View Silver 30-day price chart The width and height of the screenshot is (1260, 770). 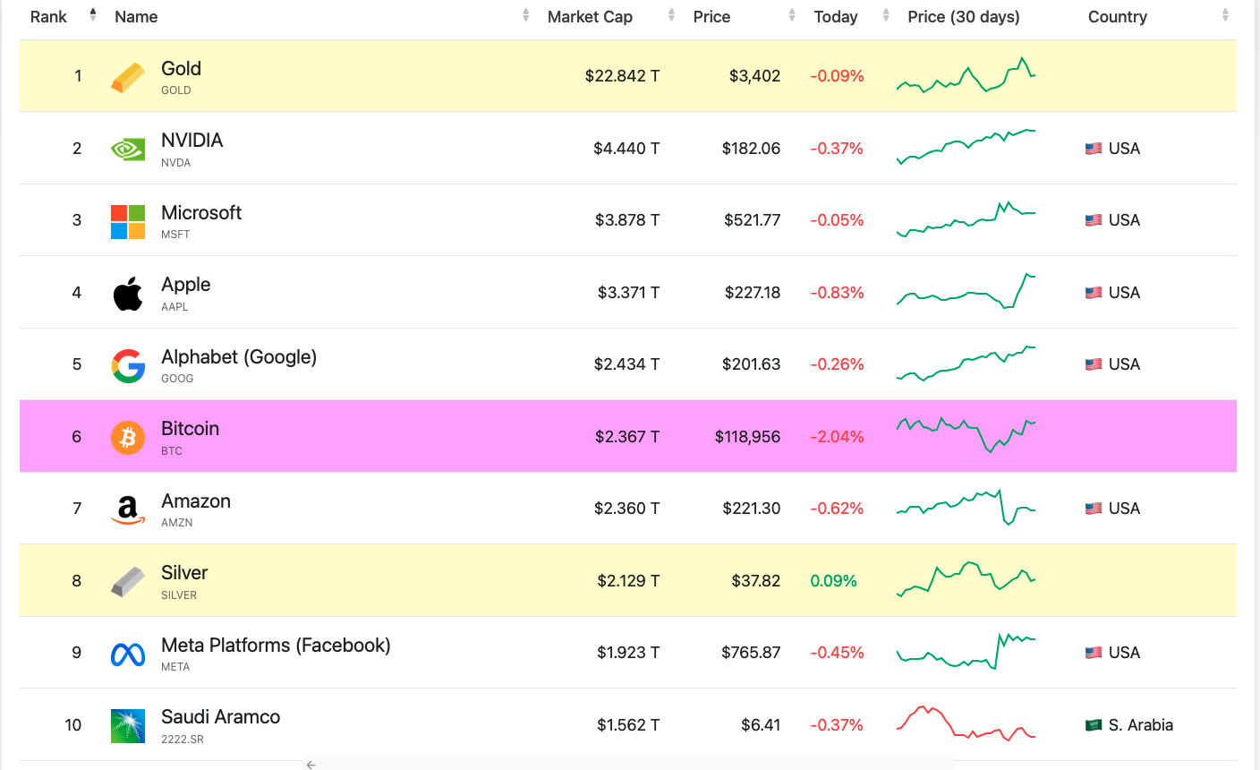tap(966, 580)
